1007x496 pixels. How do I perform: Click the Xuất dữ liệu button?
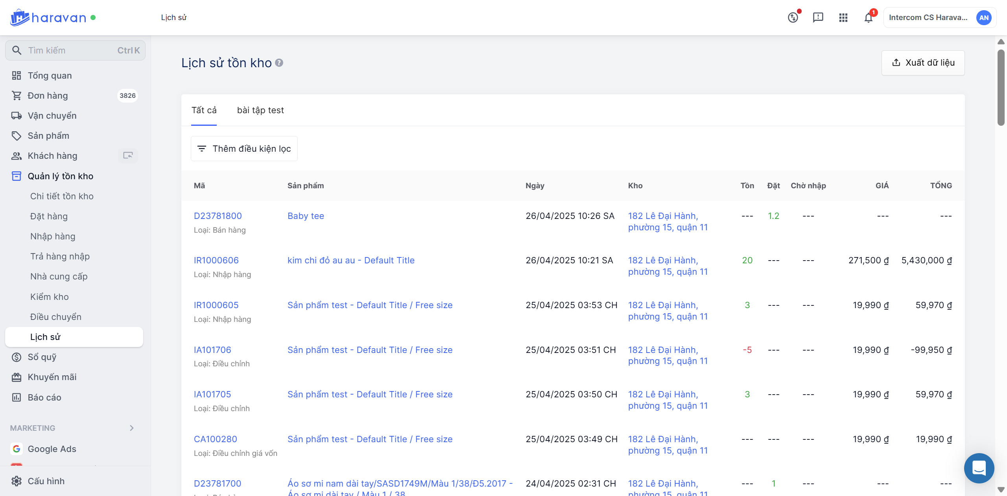coord(923,63)
